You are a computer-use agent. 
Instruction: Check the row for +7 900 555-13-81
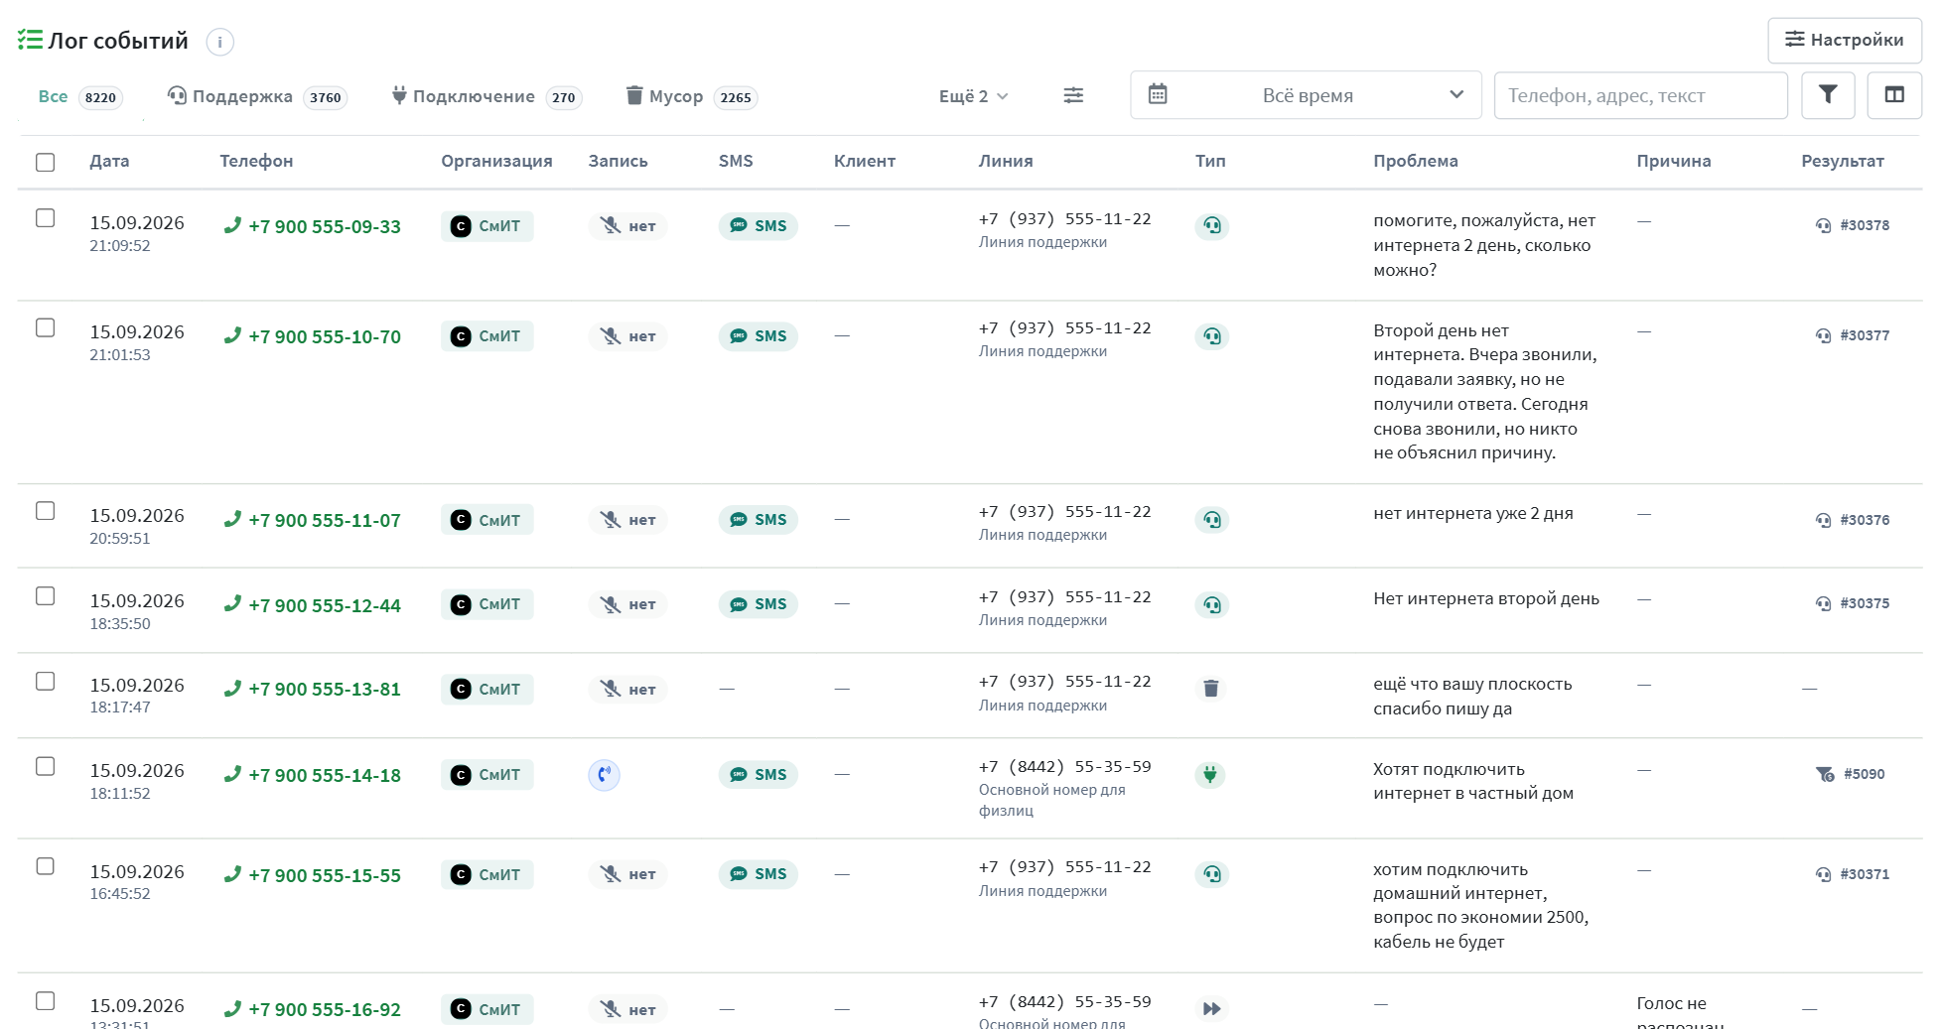tap(46, 681)
